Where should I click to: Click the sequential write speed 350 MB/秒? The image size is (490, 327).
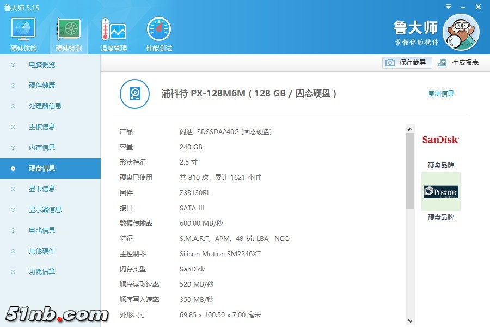[x=197, y=300]
